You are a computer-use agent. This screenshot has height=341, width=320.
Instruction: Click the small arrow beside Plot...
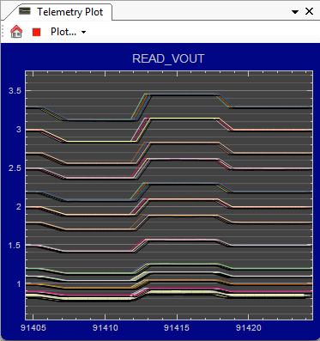click(83, 32)
